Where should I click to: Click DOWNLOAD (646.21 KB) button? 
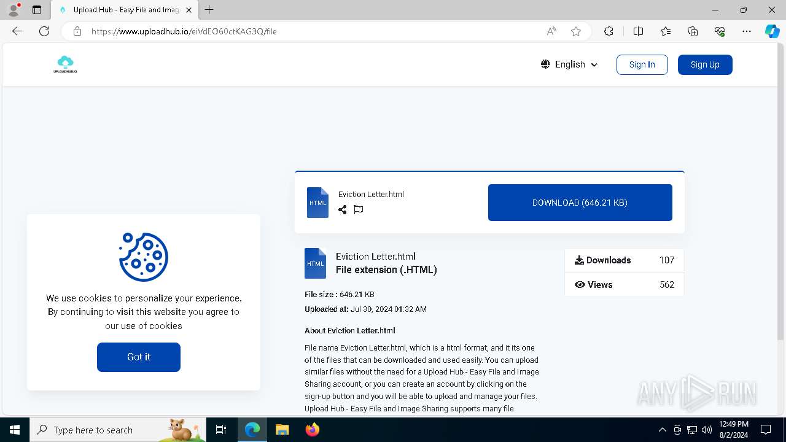pyautogui.click(x=580, y=203)
